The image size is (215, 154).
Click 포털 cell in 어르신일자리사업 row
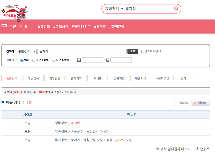pos(28,131)
